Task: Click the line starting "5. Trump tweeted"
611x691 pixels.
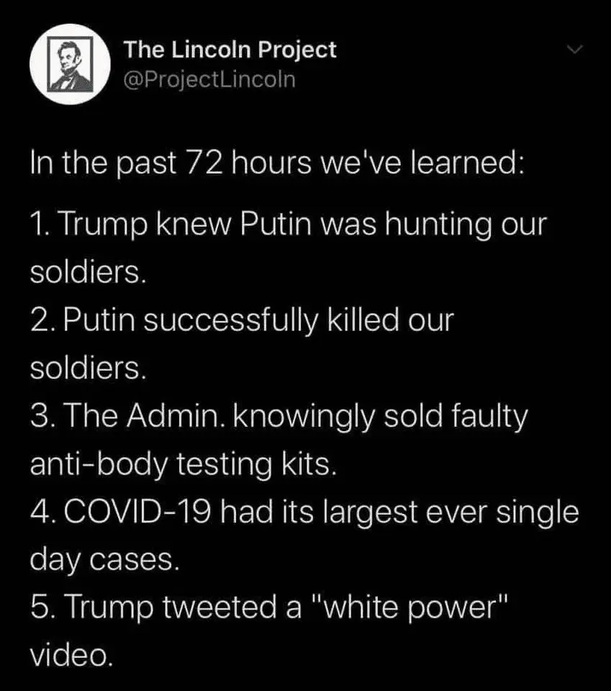Action: coord(270,608)
